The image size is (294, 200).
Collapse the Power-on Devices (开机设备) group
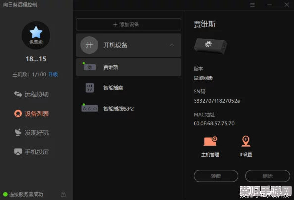(172, 45)
